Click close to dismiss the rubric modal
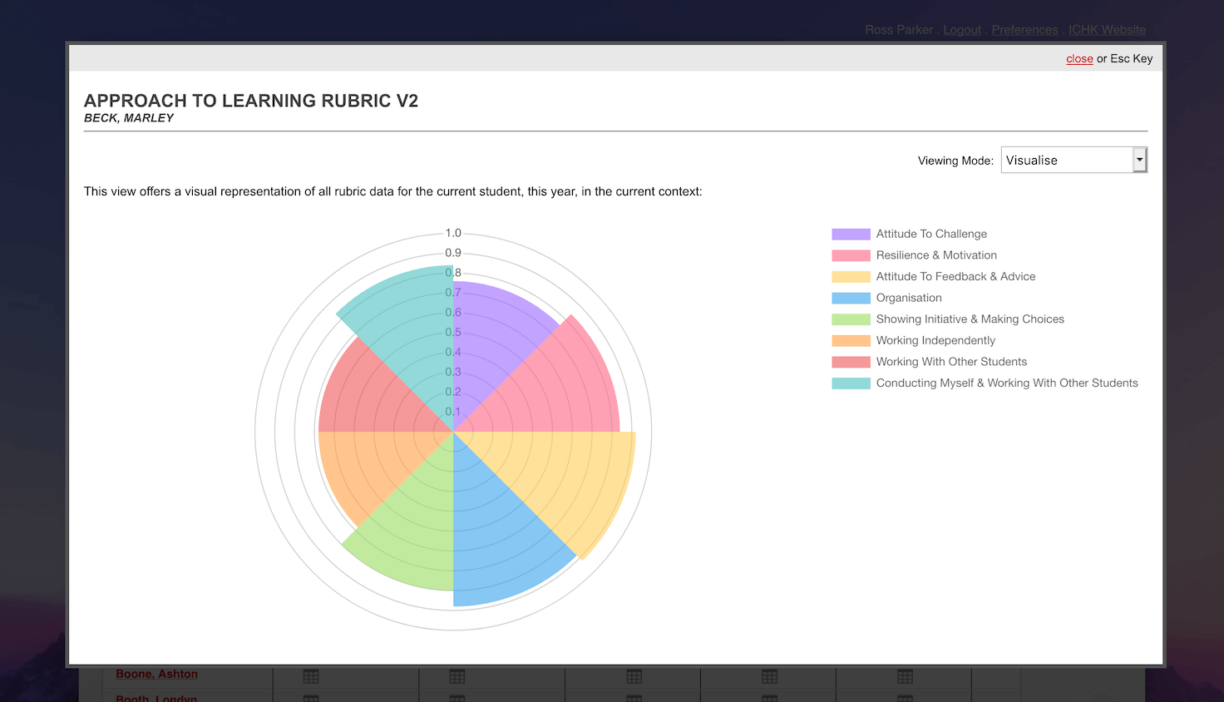This screenshot has width=1224, height=702. 1079,58
